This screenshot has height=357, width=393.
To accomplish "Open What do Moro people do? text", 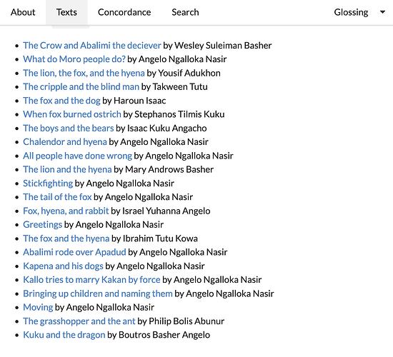I will click(x=74, y=59).
